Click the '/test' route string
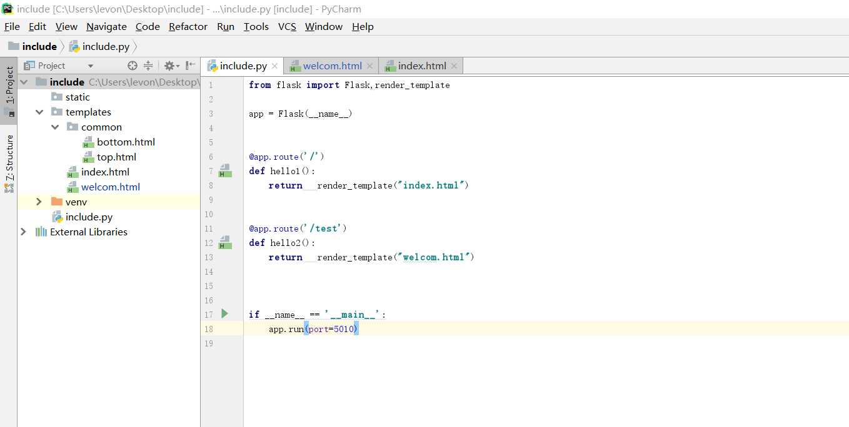This screenshot has height=427, width=849. [x=324, y=228]
